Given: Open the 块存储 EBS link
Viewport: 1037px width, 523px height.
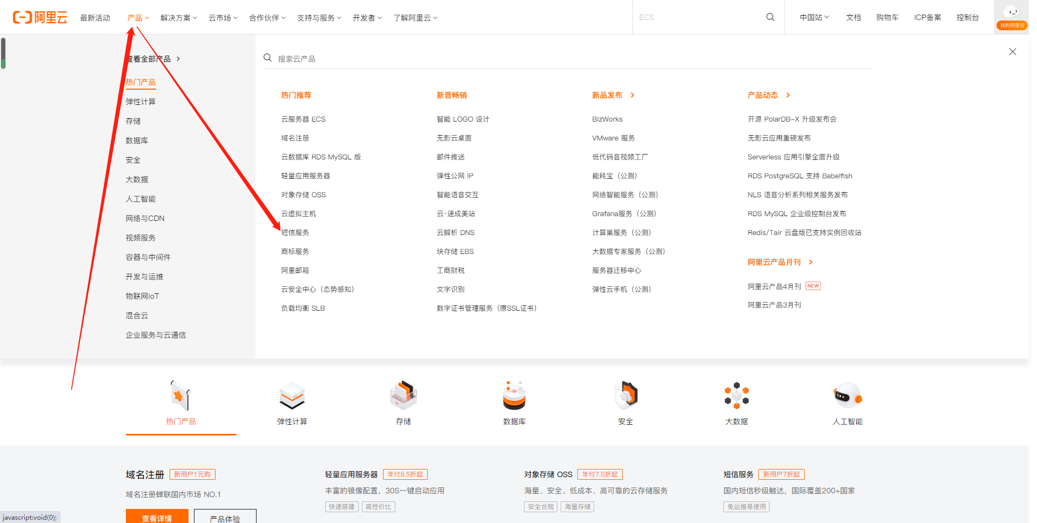Looking at the screenshot, I should coord(455,251).
